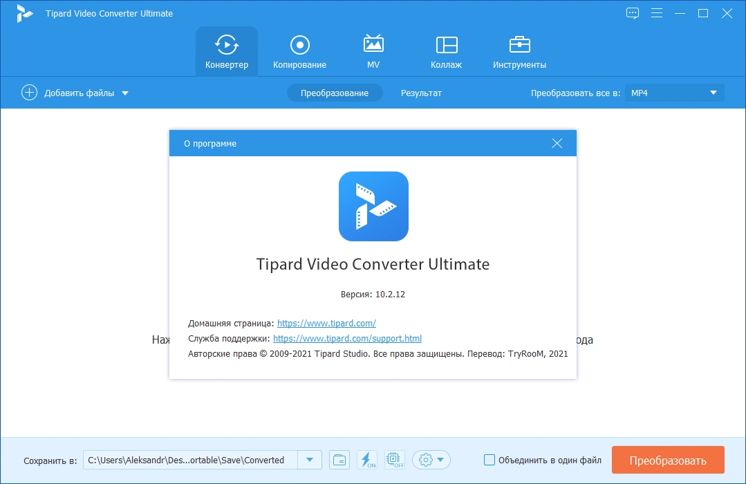
Task: Select the Преобразование sub-tab
Action: coord(335,93)
